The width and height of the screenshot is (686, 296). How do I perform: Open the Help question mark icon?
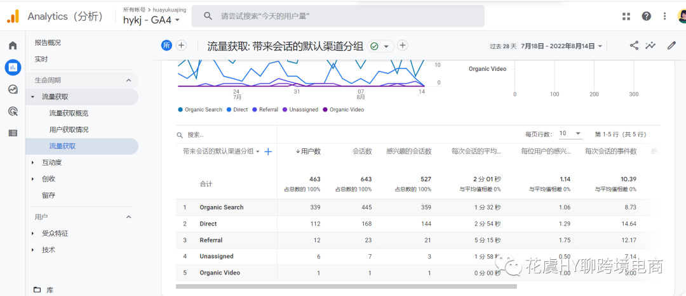[x=646, y=16]
